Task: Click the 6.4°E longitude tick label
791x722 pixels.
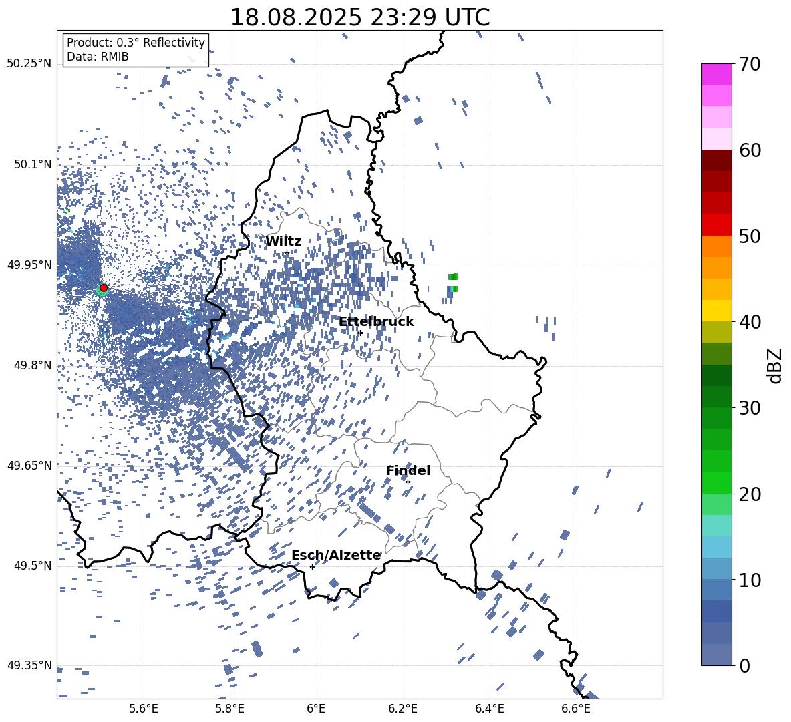Action: (x=489, y=709)
